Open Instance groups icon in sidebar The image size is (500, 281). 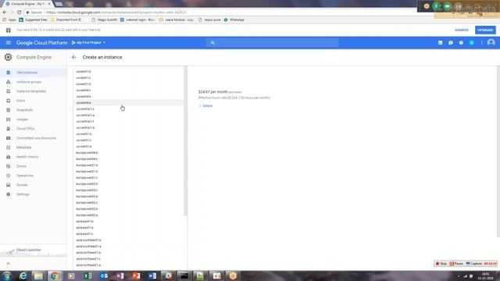9,82
